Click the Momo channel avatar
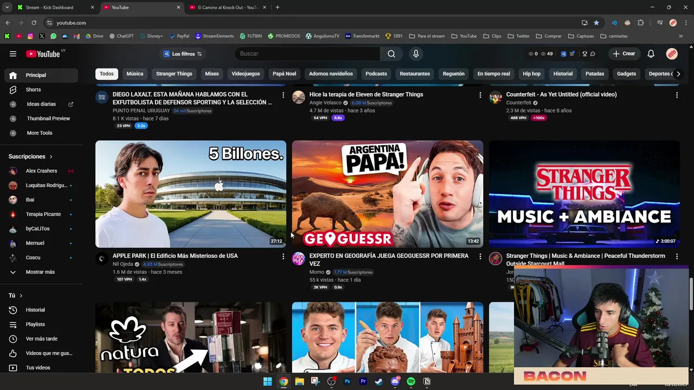 299,258
